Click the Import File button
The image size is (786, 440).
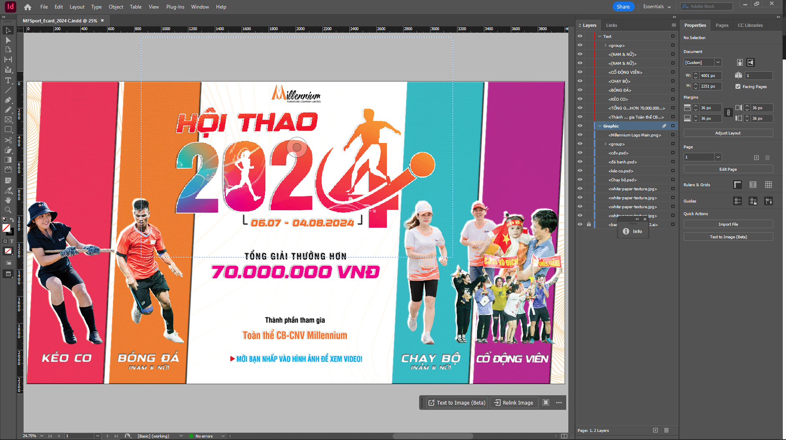(x=728, y=224)
